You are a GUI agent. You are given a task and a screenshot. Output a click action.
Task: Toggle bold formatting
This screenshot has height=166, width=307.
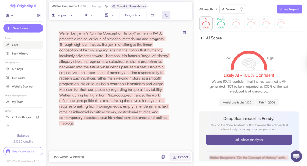pyautogui.click(x=86, y=15)
